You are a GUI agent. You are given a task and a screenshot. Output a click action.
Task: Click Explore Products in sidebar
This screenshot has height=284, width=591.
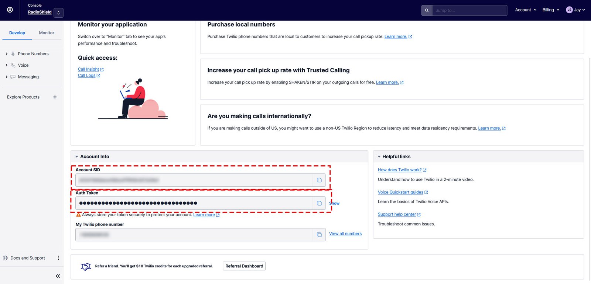23,97
